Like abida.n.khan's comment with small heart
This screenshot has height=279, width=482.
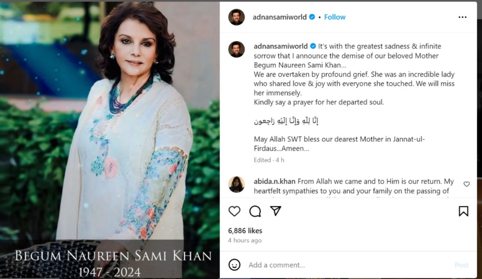466,184
